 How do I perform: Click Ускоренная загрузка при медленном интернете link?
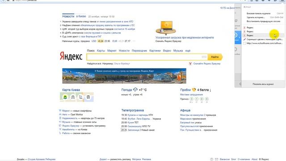click(x=185, y=38)
